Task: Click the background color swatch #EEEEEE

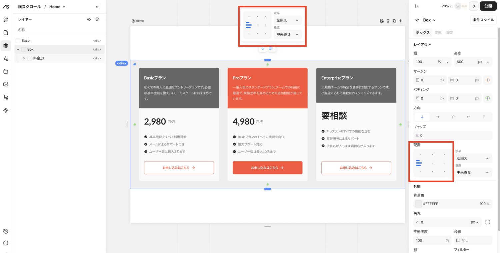Action: [x=418, y=204]
